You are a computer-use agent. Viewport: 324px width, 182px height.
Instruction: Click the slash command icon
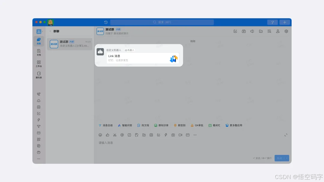pyautogui.click(x=129, y=135)
